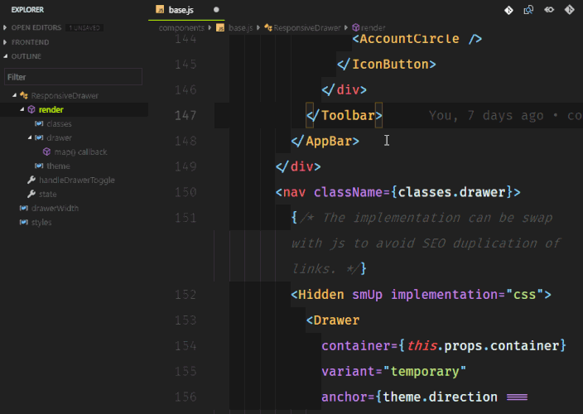Viewport: 583px width, 414px height.
Task: Click line number 152 in gutter
Action: (x=185, y=295)
